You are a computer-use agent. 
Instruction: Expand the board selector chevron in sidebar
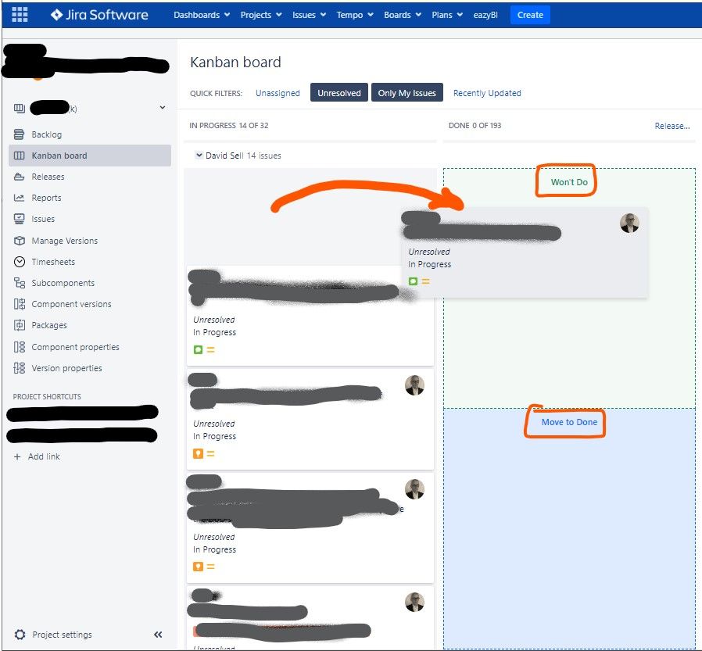pos(163,107)
